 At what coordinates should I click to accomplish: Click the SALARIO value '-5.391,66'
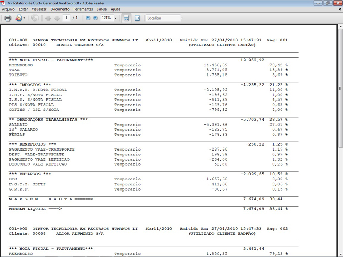click(x=215, y=125)
